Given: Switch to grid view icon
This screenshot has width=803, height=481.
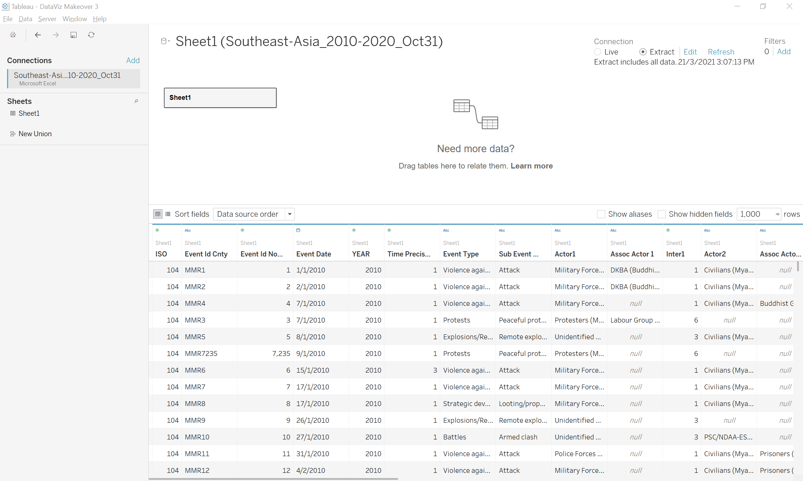Looking at the screenshot, I should [x=158, y=214].
